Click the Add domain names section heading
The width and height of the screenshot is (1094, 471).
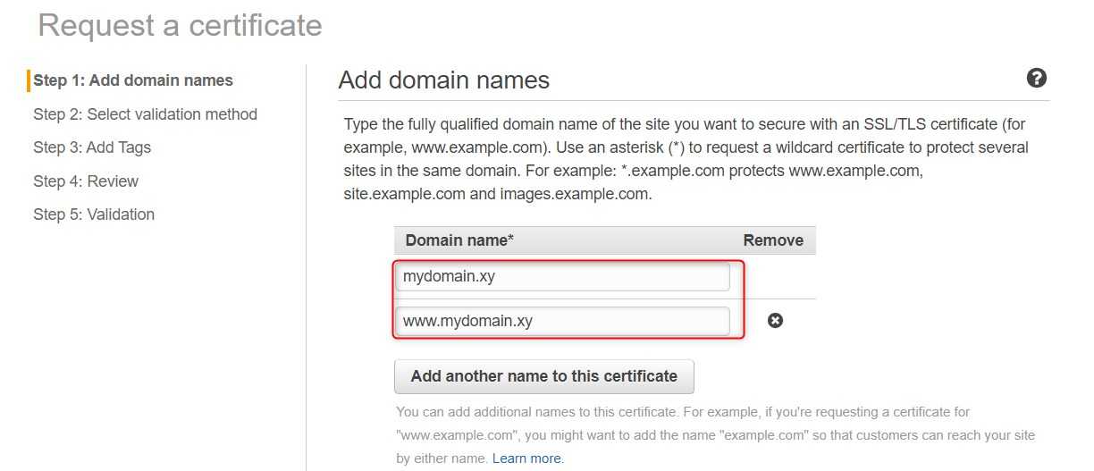[444, 80]
